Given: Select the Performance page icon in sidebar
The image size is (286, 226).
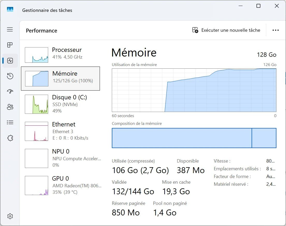Looking at the screenshot, I should click(x=10, y=61).
